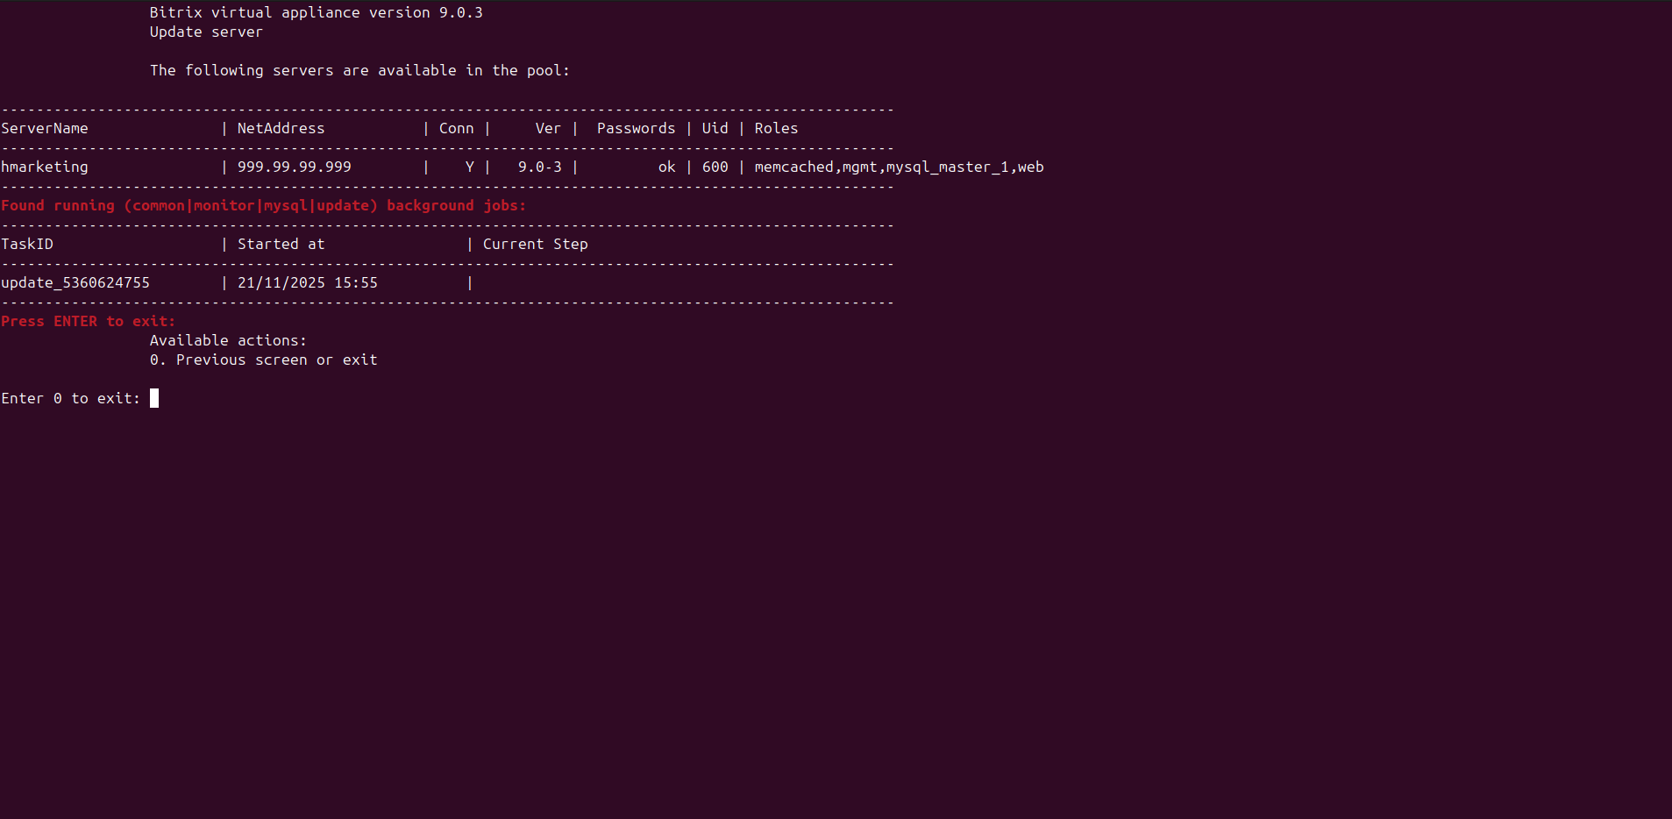Screen dimensions: 1672x819
Task: Click task ID 'update_5360624755'
Action: (x=75, y=282)
